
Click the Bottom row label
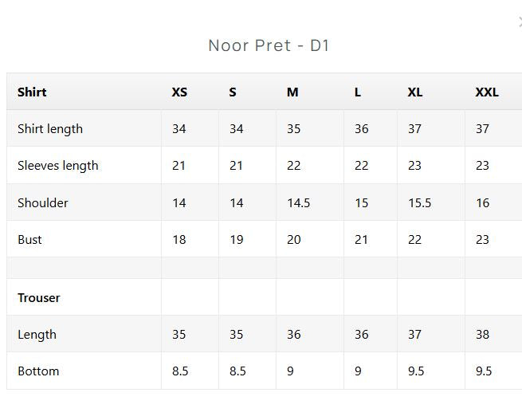tap(38, 371)
